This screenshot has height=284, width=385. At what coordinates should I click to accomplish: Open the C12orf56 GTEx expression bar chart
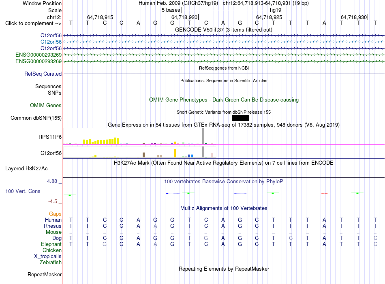(x=140, y=152)
